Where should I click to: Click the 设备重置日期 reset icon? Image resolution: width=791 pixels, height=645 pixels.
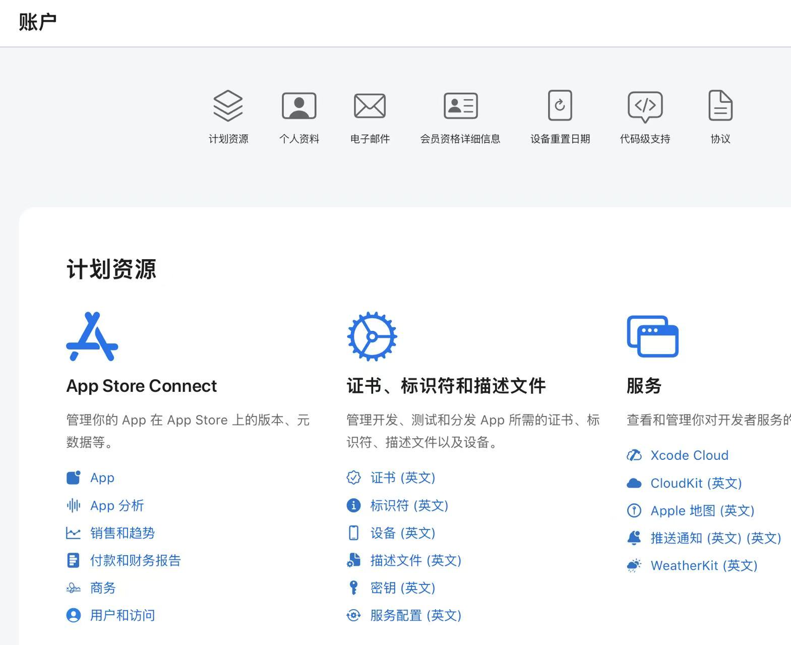[x=560, y=106]
